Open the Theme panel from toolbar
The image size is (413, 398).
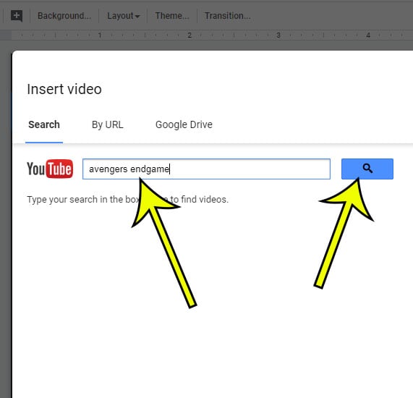[172, 16]
